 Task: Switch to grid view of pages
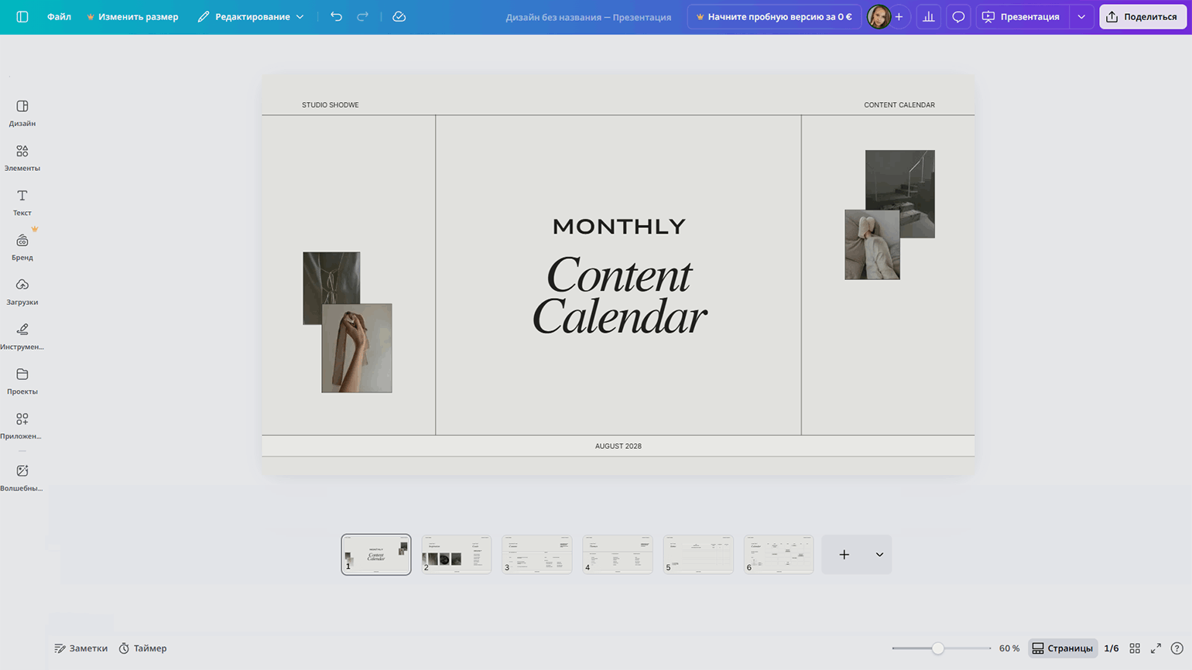click(x=1135, y=648)
